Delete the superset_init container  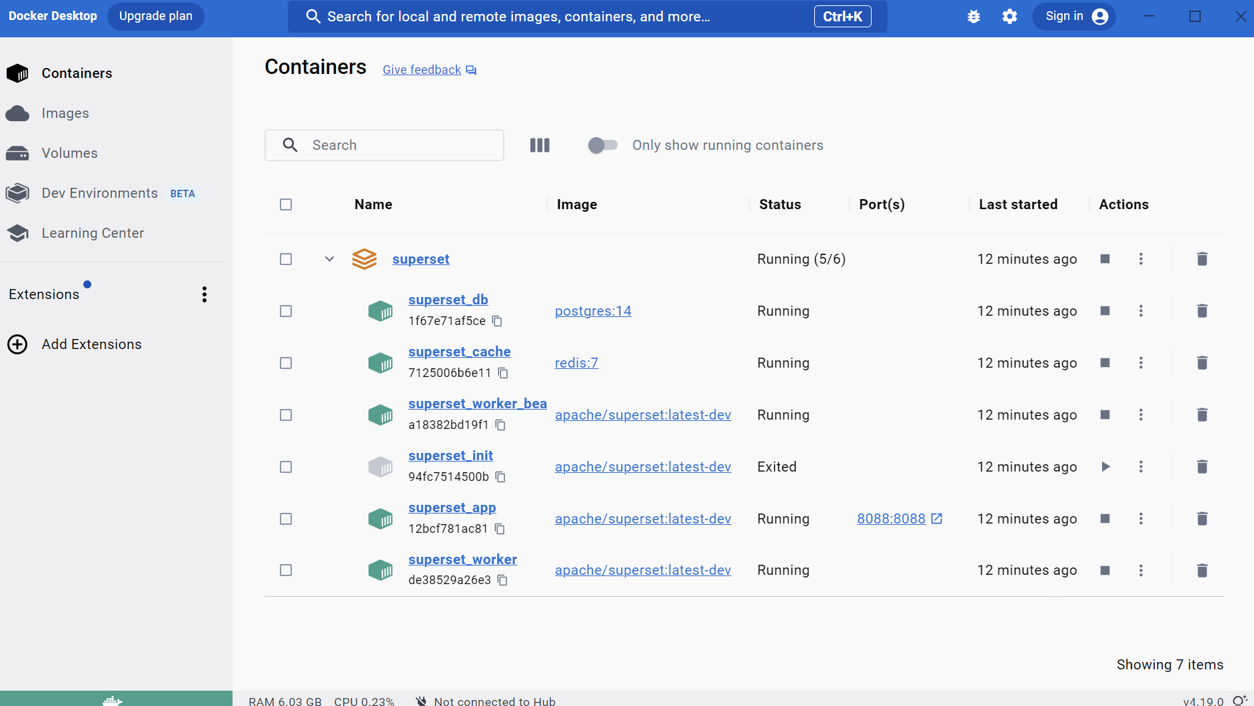point(1202,467)
